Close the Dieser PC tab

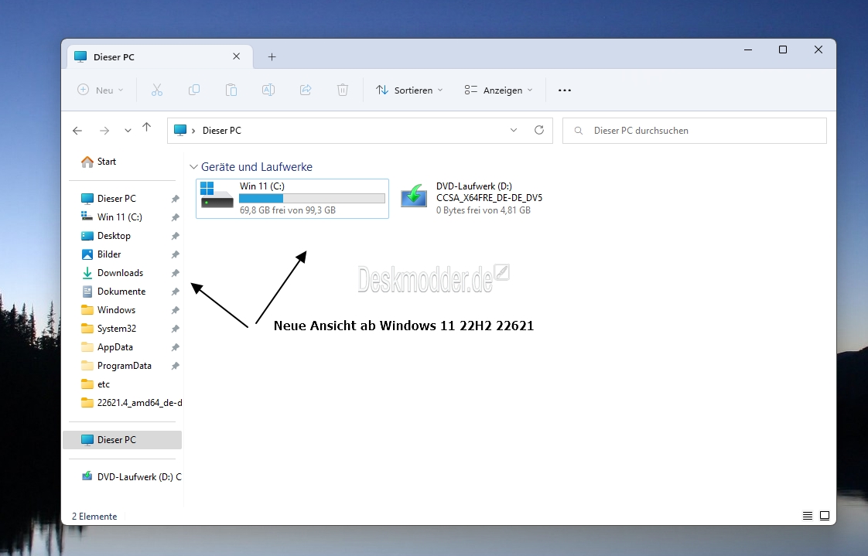237,56
